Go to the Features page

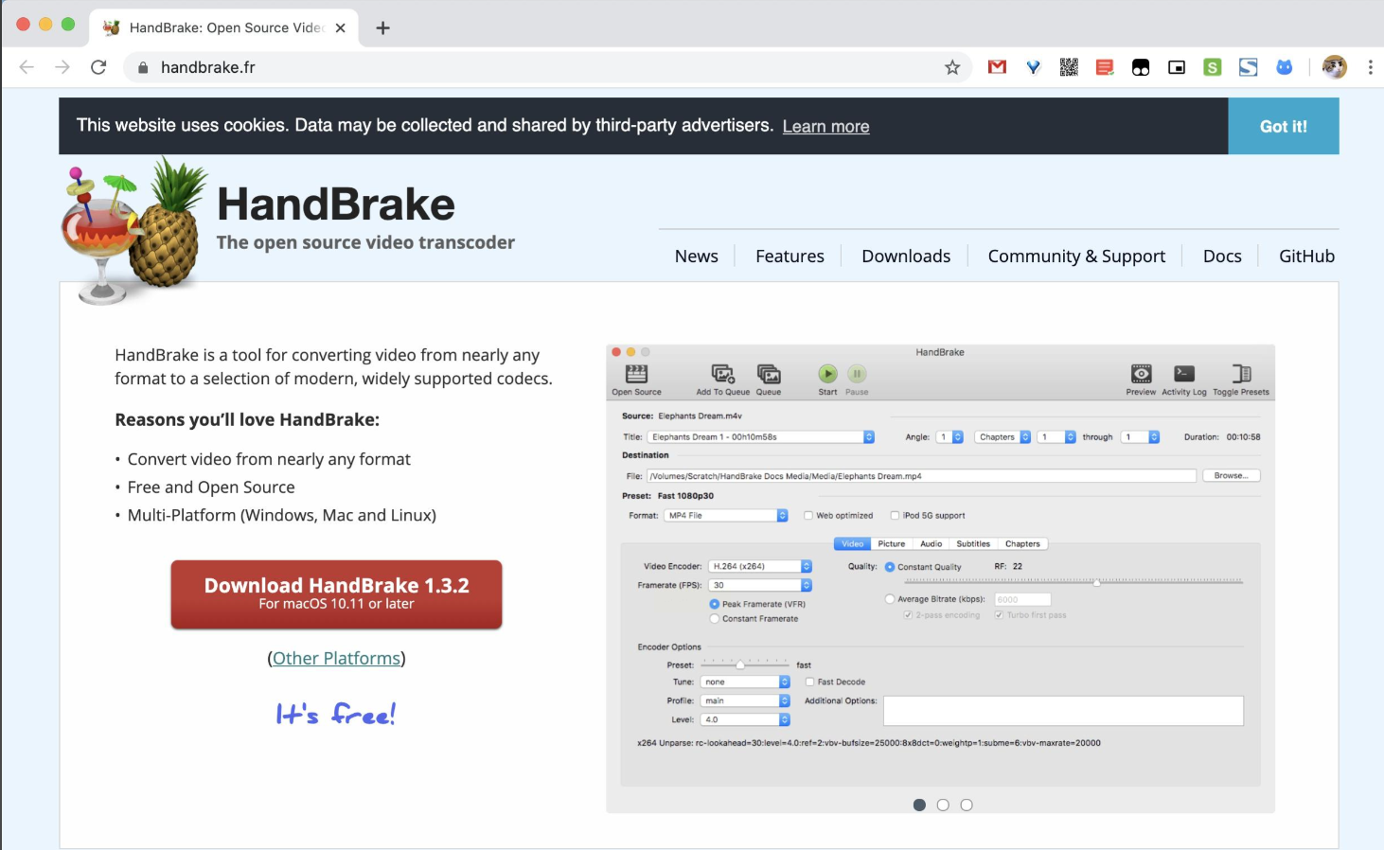pos(790,257)
